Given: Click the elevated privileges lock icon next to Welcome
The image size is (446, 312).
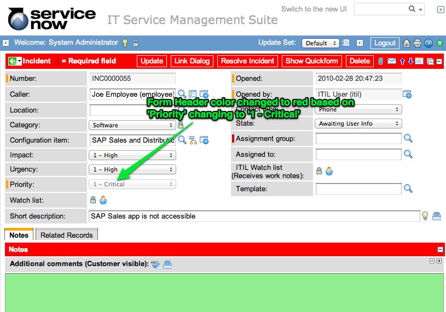Looking at the screenshot, I should pos(136,43).
